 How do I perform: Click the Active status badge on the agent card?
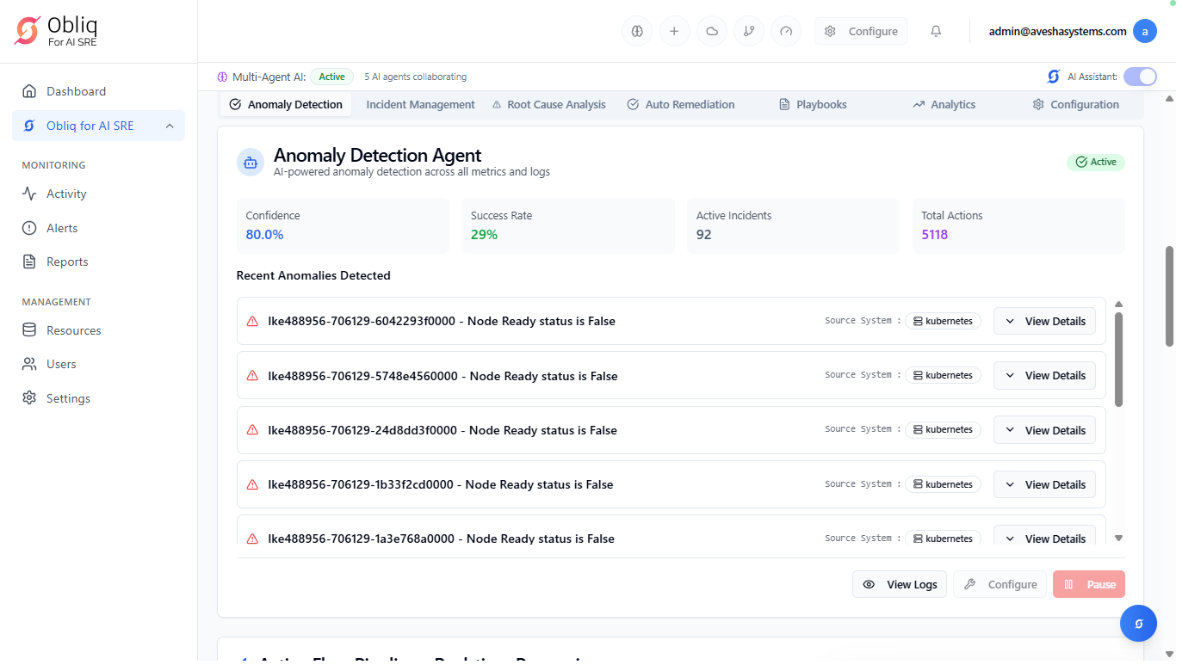point(1096,162)
